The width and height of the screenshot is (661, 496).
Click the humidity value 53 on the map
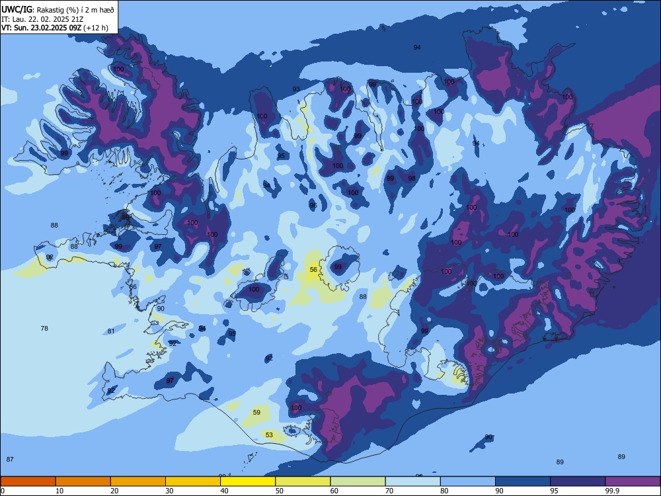point(269,435)
